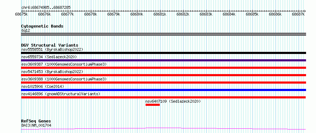The height and width of the screenshot is (133, 316).
Task: Click the nsv5471453 (ByrskaBishop2022) label
Action: point(52,72)
